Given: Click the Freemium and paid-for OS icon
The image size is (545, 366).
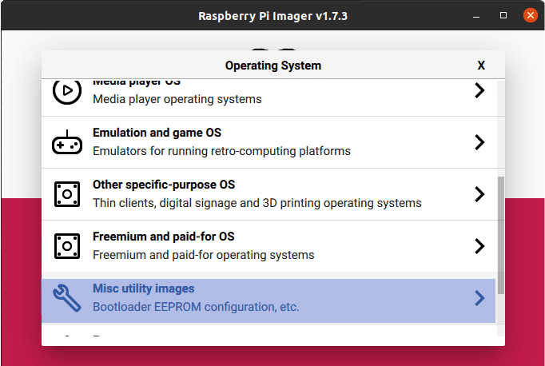Looking at the screenshot, I should [67, 245].
